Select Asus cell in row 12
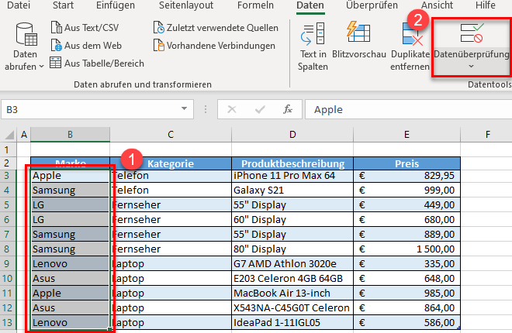Viewport: 512px width, 333px height. (70, 308)
